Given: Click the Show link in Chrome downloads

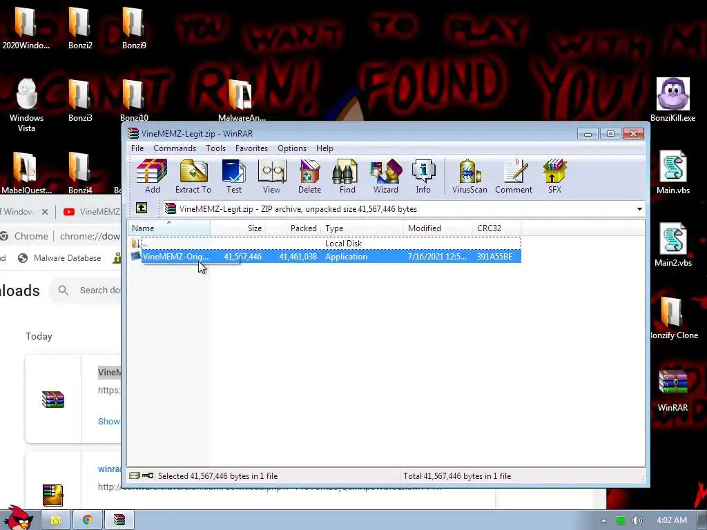Looking at the screenshot, I should pyautogui.click(x=108, y=421).
